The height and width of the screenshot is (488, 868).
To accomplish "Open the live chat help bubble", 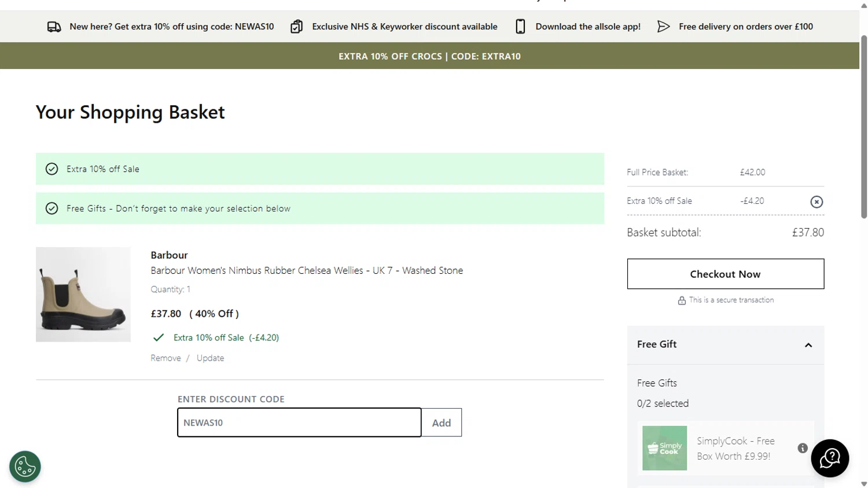I will (830, 458).
